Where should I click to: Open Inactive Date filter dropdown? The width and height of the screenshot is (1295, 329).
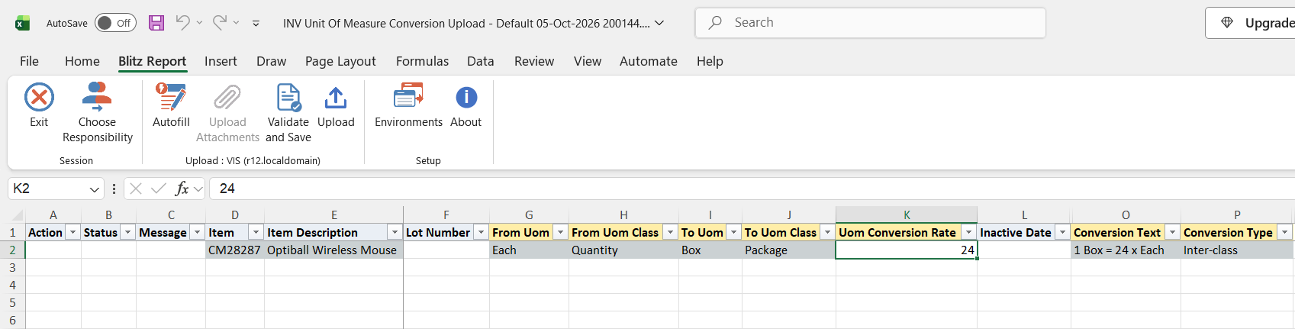pyautogui.click(x=1062, y=232)
